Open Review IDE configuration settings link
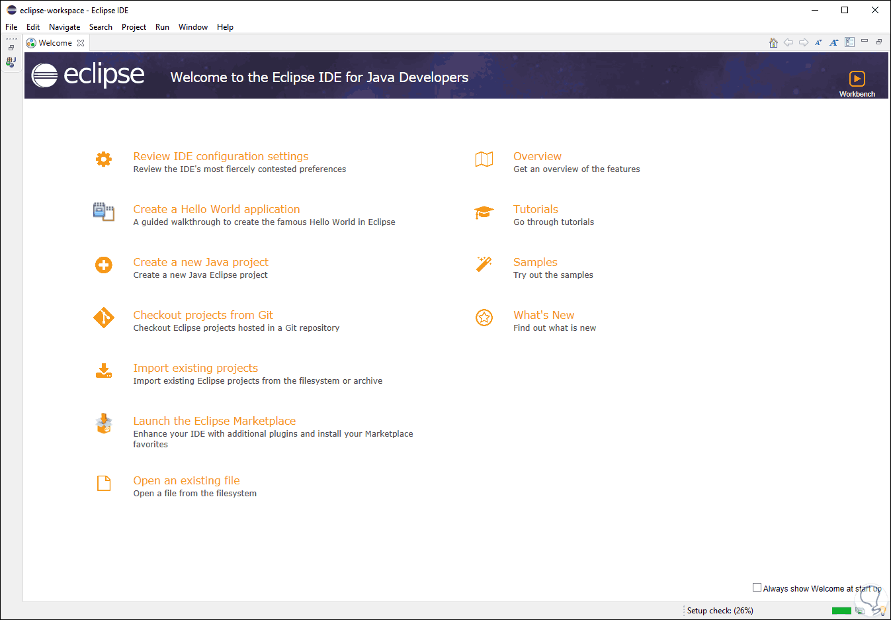This screenshot has width=891, height=620. [x=221, y=156]
